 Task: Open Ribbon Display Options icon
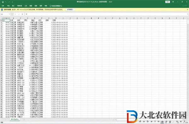coord(173,2)
